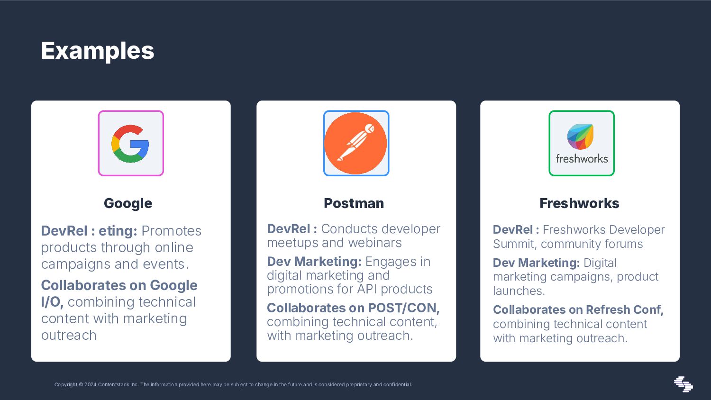711x400 pixels.
Task: Click Postman's Dev Marketing paragraph
Action: tap(350, 275)
